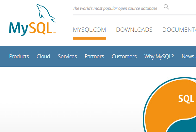The height and width of the screenshot is (132, 196).
Task: Click the Why MySQL? link
Action: pos(159,57)
